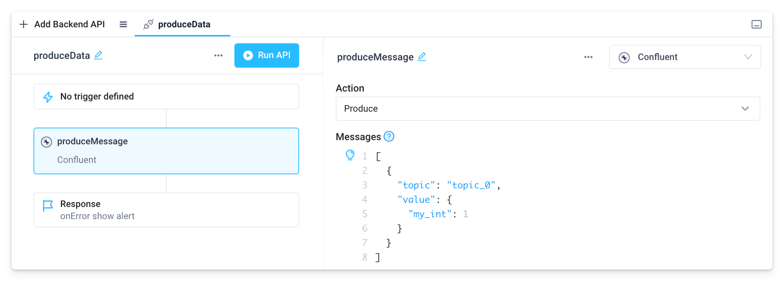
Task: Click the lightbulb hint icon in editor
Action: (x=350, y=155)
